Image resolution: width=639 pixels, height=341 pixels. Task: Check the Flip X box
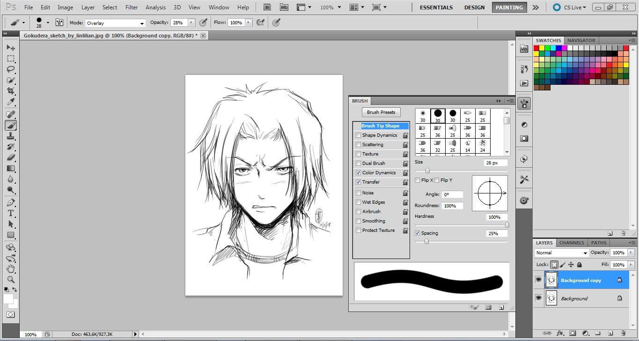pyautogui.click(x=418, y=180)
